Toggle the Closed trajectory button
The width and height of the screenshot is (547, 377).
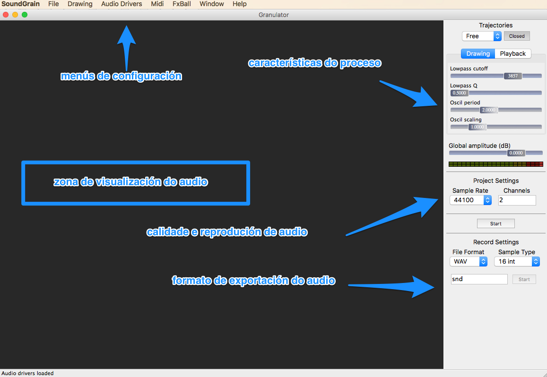[x=517, y=36]
